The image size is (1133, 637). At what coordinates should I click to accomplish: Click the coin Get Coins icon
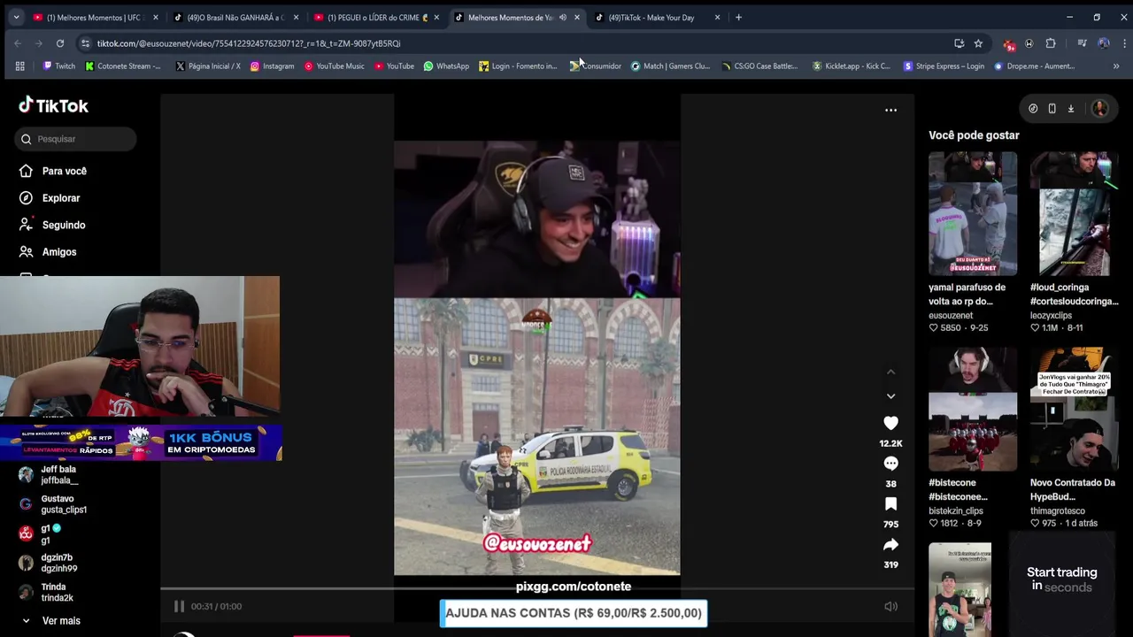1033,109
